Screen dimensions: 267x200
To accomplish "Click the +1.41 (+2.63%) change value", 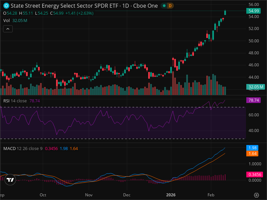I will (x=79, y=13).
